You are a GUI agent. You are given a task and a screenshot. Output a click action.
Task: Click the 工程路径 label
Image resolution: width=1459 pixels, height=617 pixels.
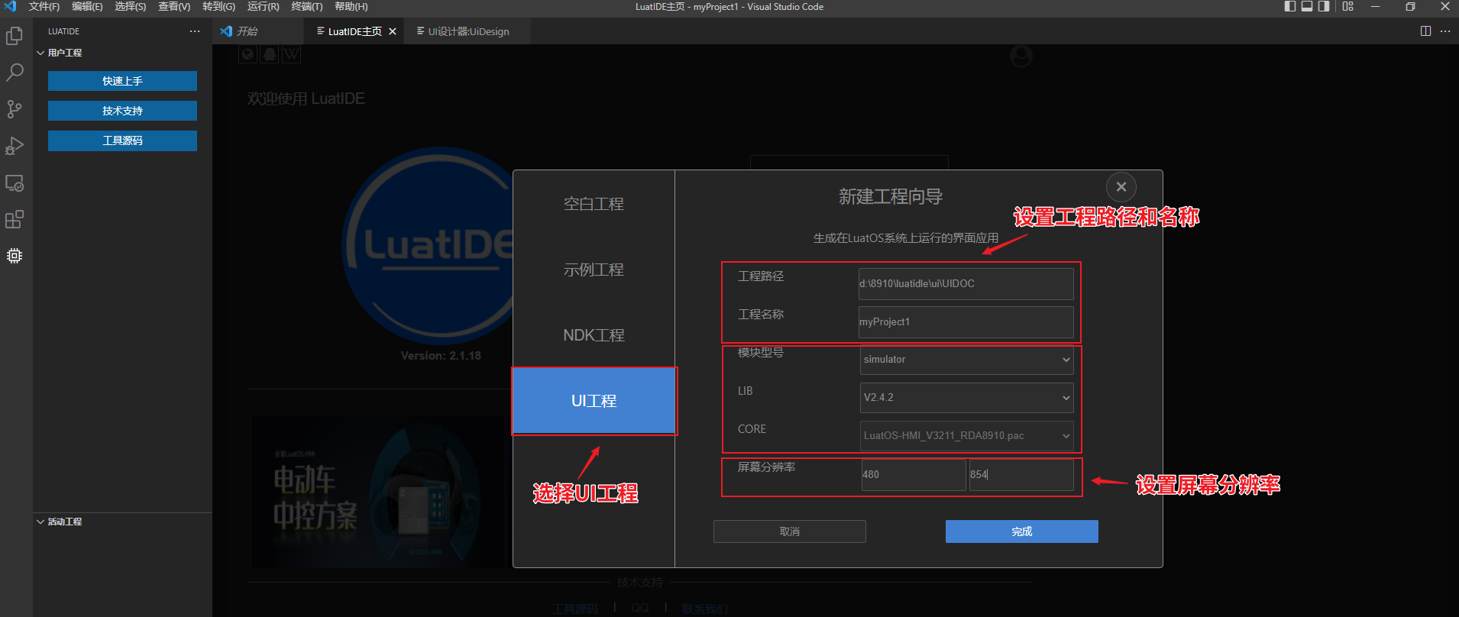pyautogui.click(x=761, y=276)
